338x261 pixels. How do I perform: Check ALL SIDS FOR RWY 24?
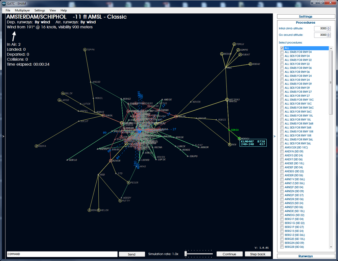click(x=282, y=80)
